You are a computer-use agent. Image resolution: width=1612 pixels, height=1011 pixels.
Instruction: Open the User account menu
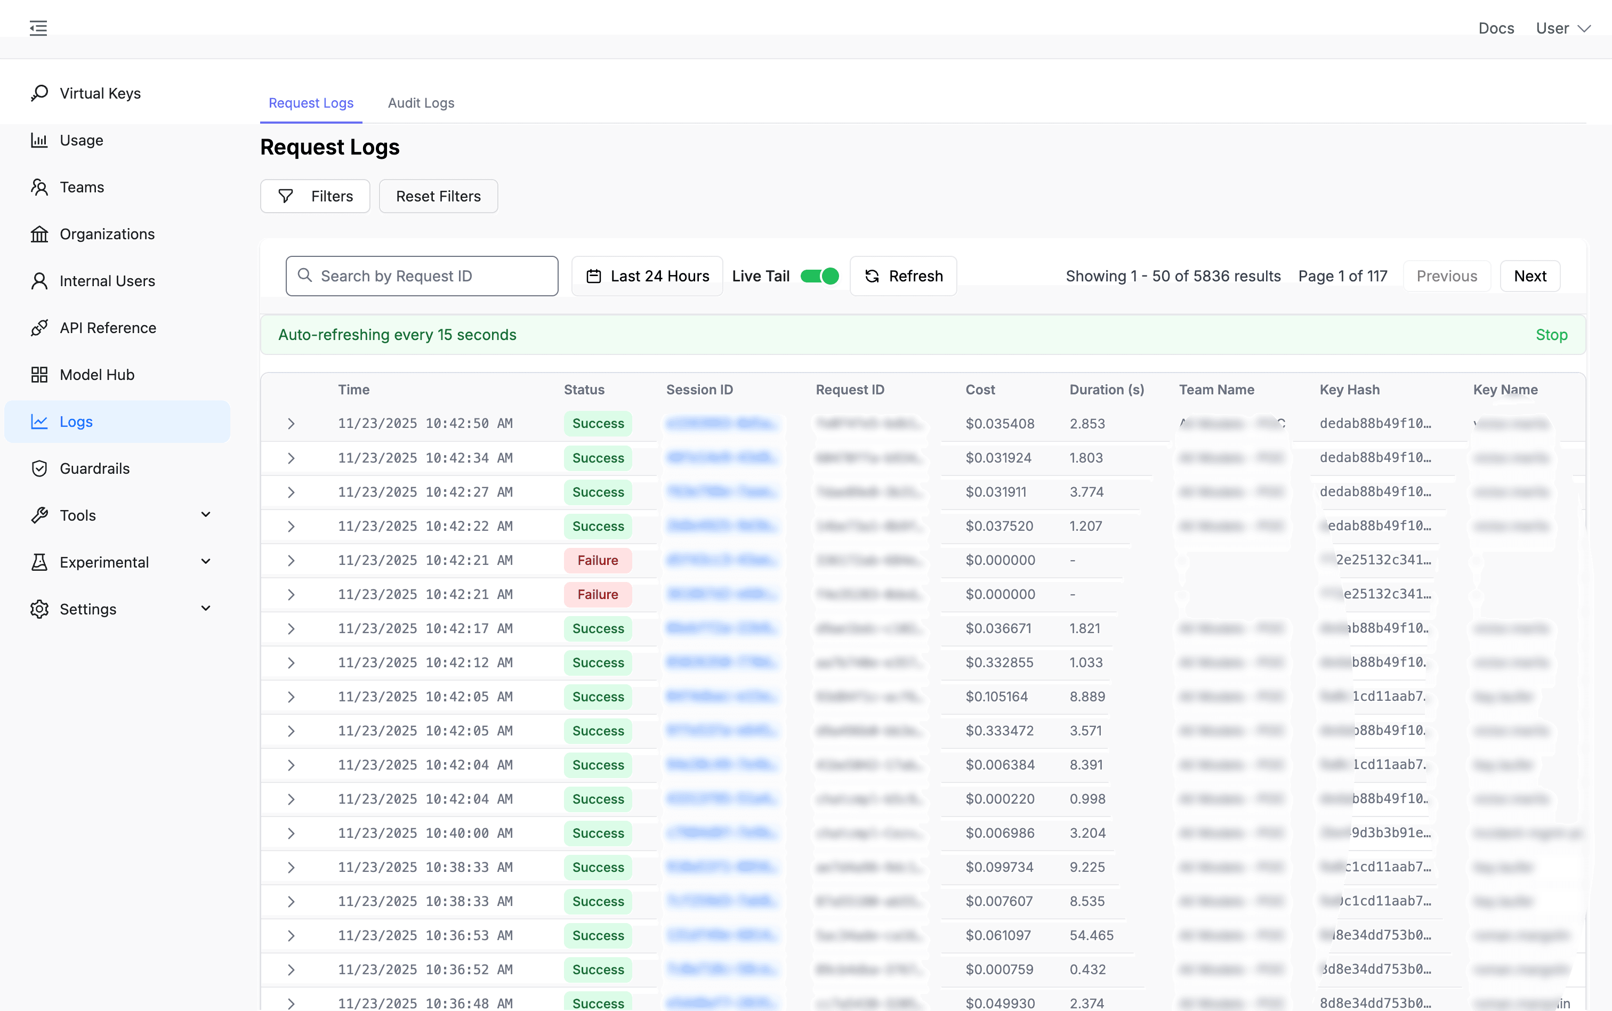click(1562, 28)
